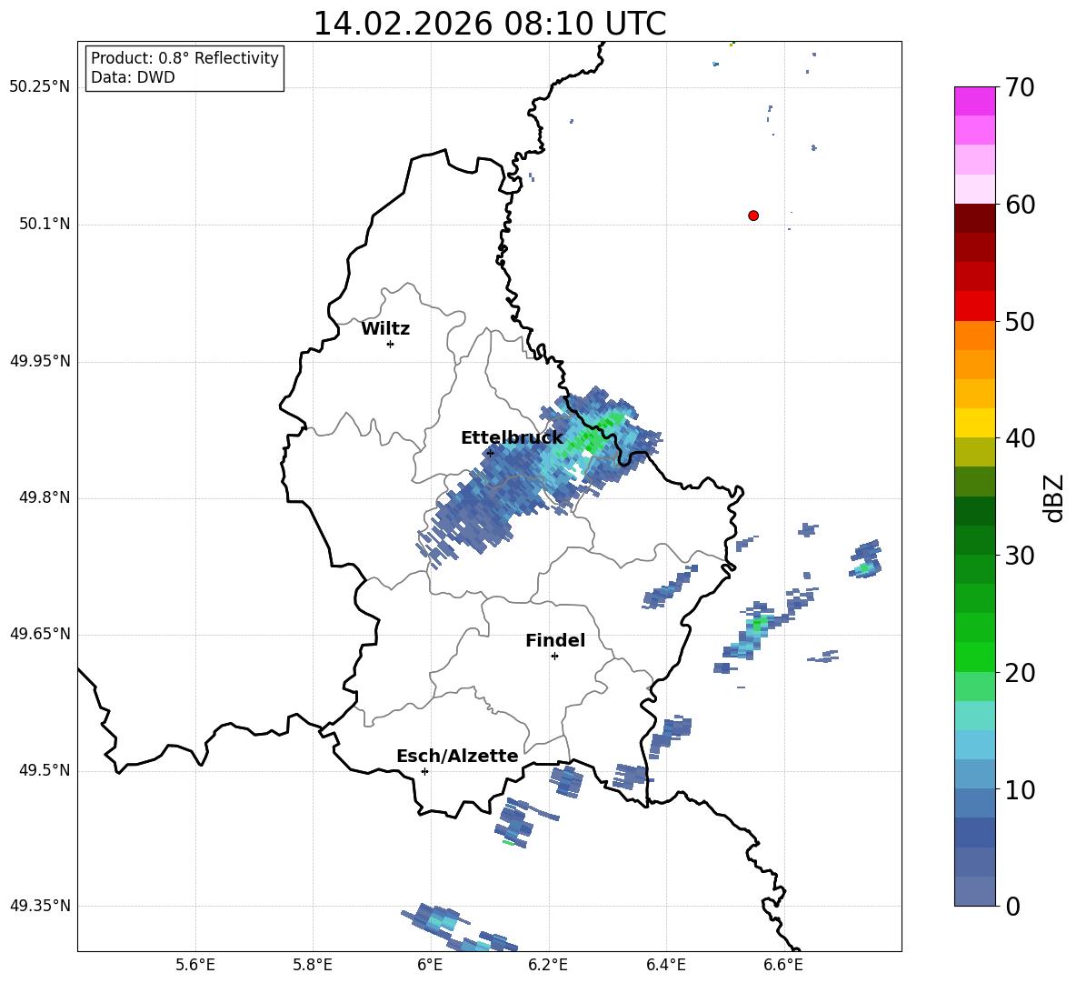This screenshot has height=983, width=1076.
Task: Click the Product: 0.8° Reflectivity text
Action: click(184, 57)
